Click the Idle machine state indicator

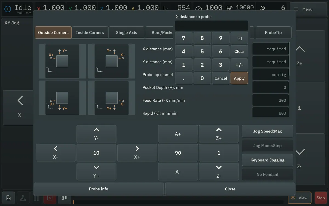click(x=17, y=9)
